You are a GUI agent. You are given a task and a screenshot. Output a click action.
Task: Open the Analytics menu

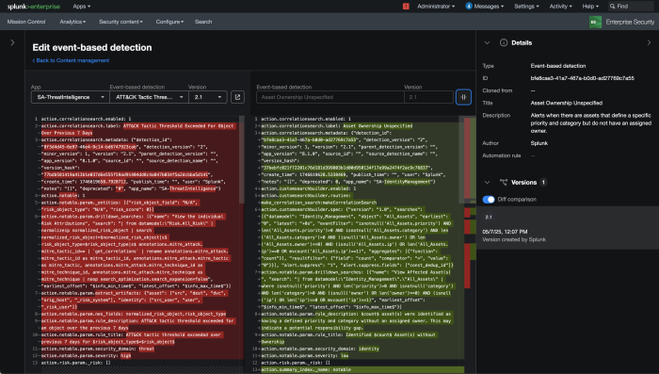(72, 22)
